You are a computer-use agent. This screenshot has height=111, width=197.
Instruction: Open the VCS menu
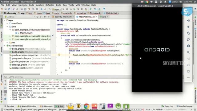click(x=78, y=5)
